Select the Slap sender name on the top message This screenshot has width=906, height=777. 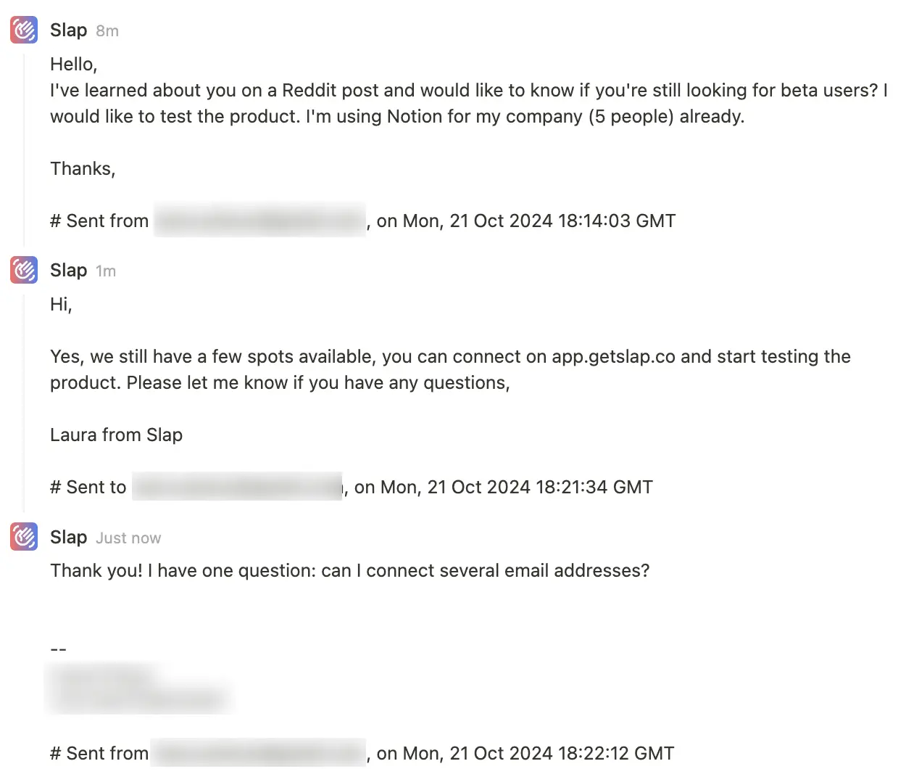(68, 30)
